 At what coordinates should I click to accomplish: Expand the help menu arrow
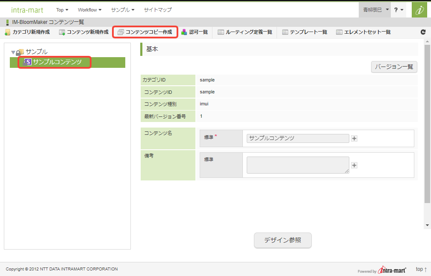tap(402, 10)
